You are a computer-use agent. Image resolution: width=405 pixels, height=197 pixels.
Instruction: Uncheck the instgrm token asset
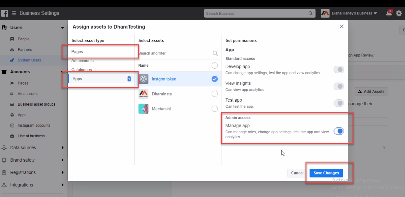point(215,79)
